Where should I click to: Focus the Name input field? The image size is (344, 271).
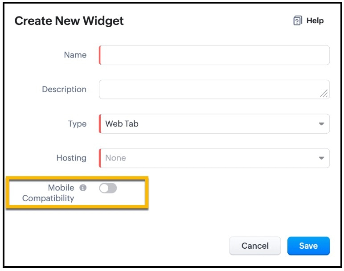214,55
